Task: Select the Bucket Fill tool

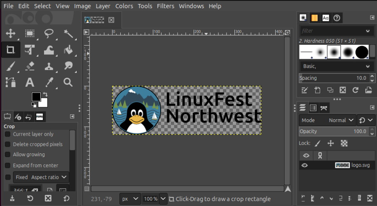Action: [68, 50]
